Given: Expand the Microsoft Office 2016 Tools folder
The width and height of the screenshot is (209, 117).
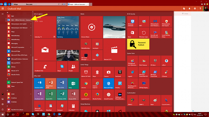Looking at the screenshot, I should pos(31,55).
